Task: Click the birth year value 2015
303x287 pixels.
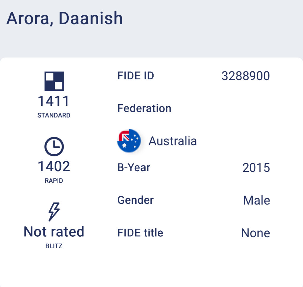Action: [256, 168]
